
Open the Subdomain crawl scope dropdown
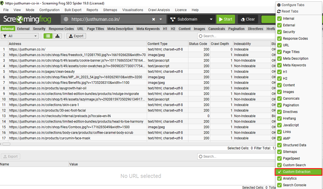click(191, 19)
